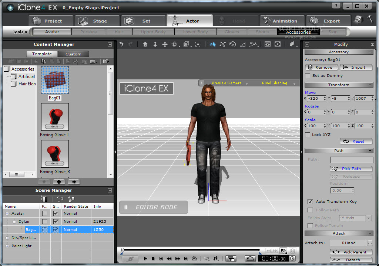Viewport: 379px width, 266px height.
Task: Uncheck Auto Transform Key
Action: tap(310, 201)
